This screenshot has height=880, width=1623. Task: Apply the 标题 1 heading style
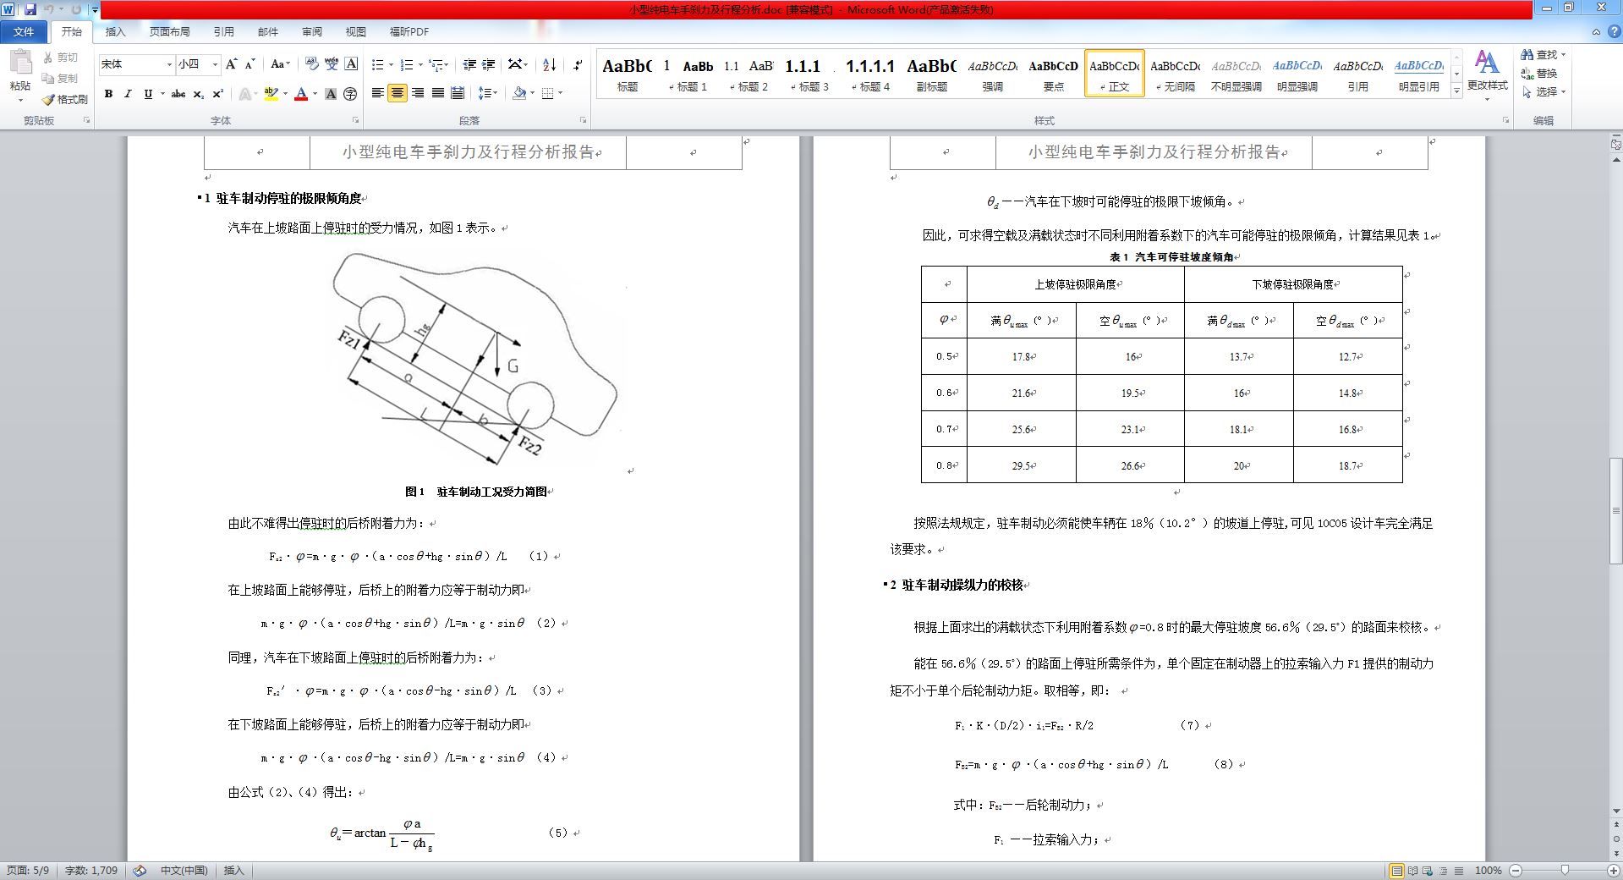pos(688,74)
